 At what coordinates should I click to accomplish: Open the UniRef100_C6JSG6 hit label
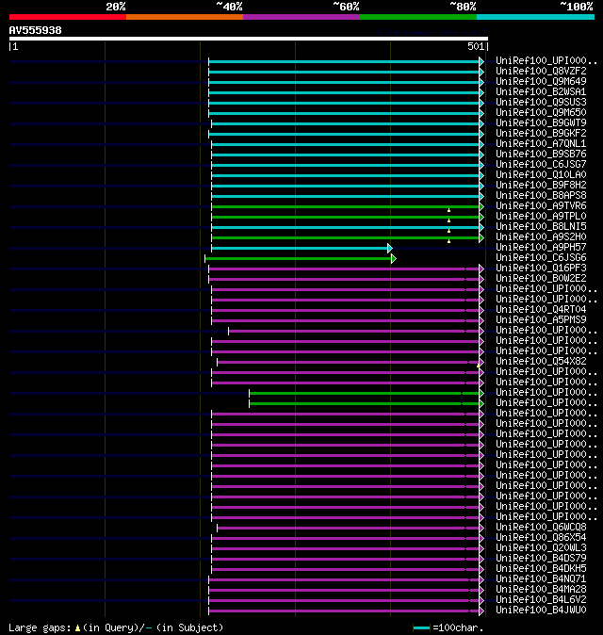pos(541,257)
